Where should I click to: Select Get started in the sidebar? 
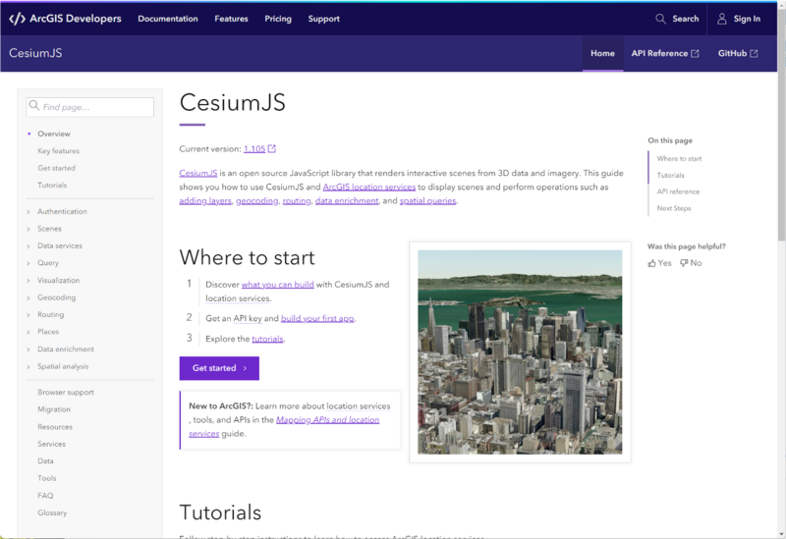[x=56, y=168]
